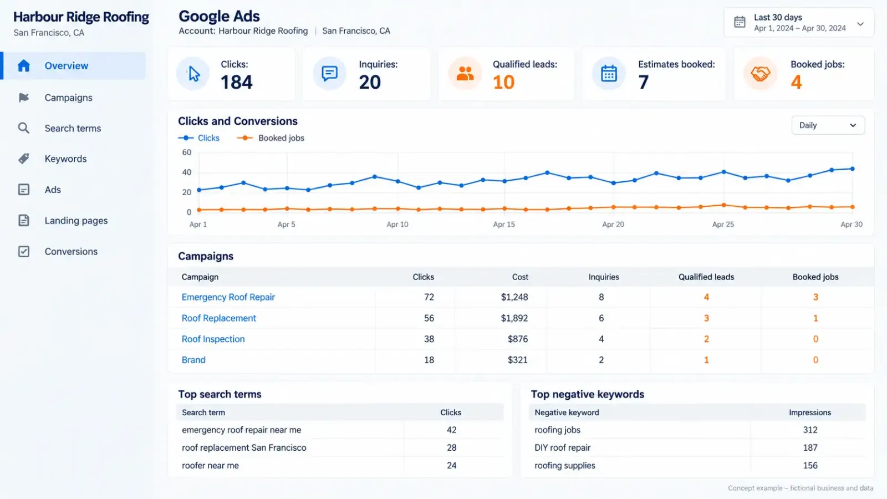Open the Search terms page

(x=73, y=128)
